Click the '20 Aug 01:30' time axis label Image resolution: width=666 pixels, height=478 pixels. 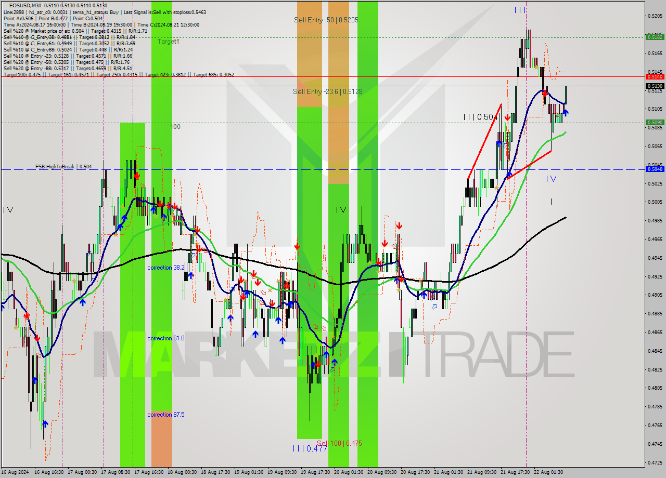coord(349,472)
